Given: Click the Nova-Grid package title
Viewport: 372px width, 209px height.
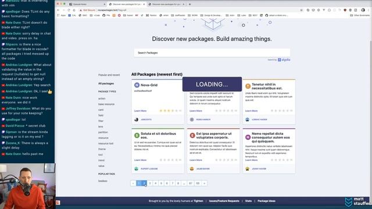Looking at the screenshot, I should pos(149,85).
